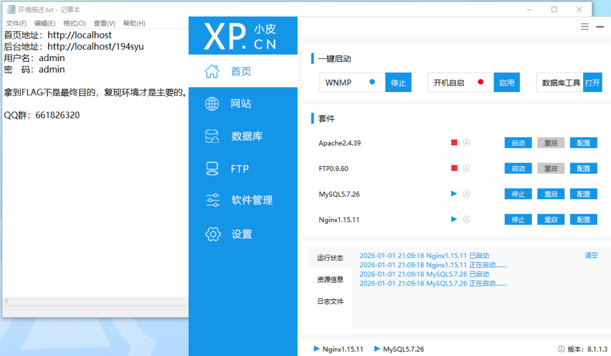Open the Website globe icon
Image resolution: width=611 pixels, height=356 pixels.
pyautogui.click(x=212, y=103)
